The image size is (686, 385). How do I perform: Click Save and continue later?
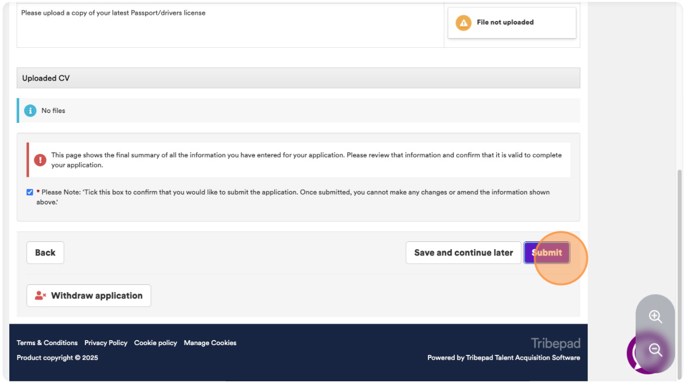tap(463, 252)
